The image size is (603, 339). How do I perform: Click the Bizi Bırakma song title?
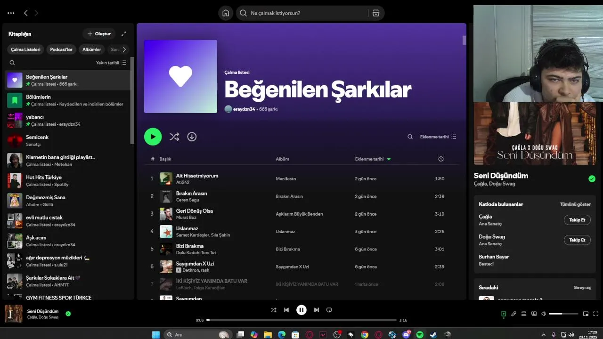tap(190, 246)
